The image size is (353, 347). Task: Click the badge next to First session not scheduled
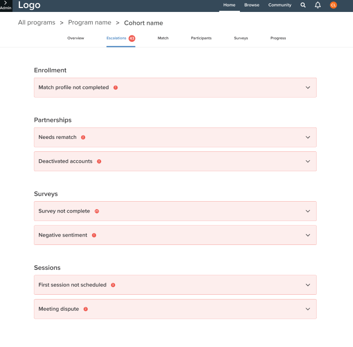(x=113, y=285)
